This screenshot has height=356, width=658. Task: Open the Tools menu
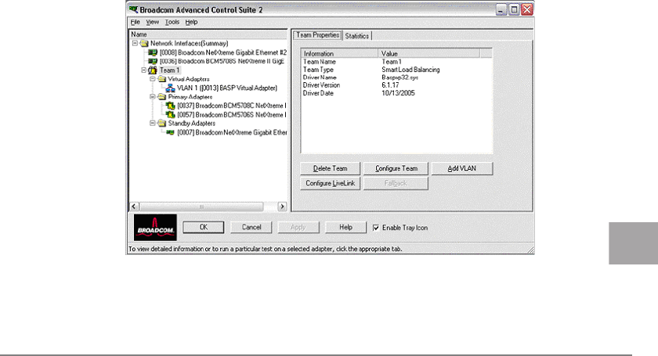pos(172,22)
